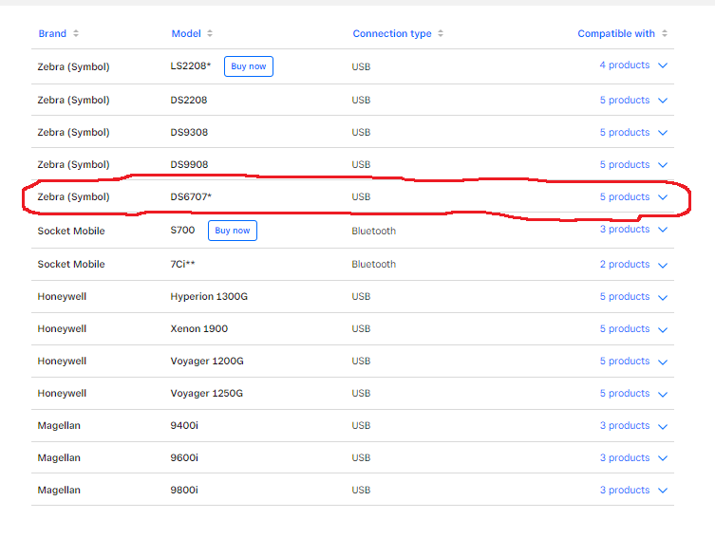Viewport: 715px width, 538px height.
Task: Expand compatible products for DS9908
Action: coord(663,165)
